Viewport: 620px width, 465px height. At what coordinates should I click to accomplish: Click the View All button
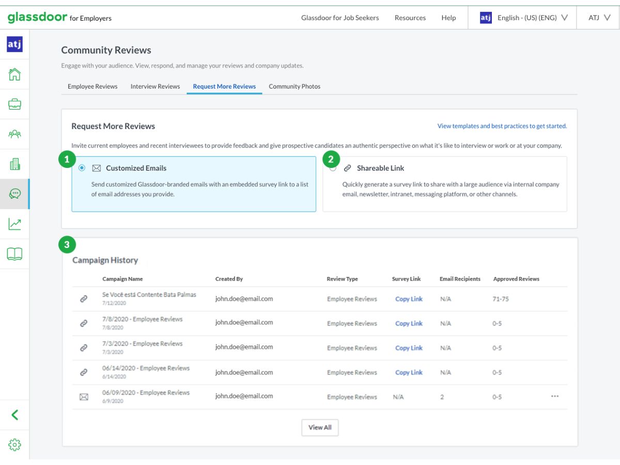click(x=320, y=427)
